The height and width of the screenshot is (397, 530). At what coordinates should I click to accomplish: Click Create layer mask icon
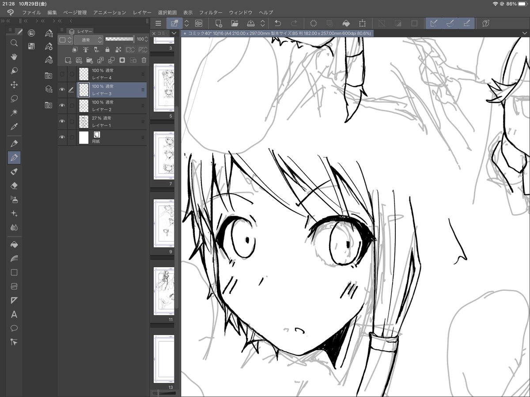pos(122,60)
